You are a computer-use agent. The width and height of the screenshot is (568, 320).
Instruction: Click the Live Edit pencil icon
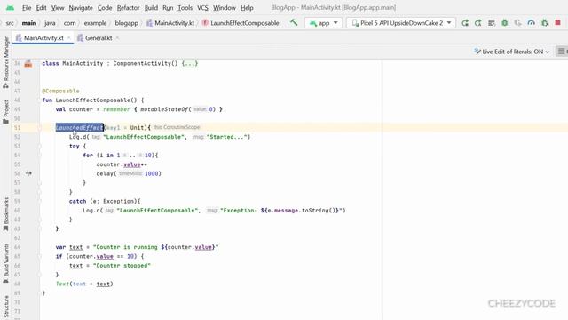point(477,52)
